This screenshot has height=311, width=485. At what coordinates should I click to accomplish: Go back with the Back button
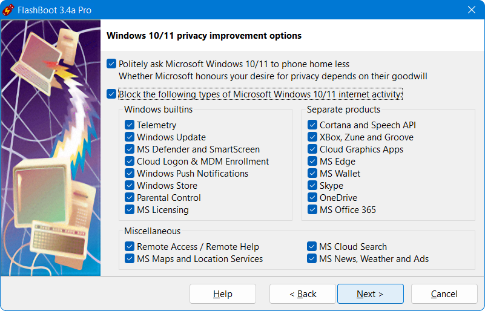[x=302, y=294]
